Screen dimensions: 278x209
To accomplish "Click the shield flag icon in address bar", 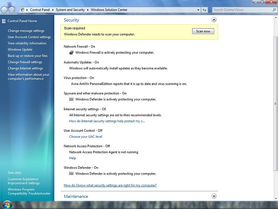I will [x=22, y=10].
